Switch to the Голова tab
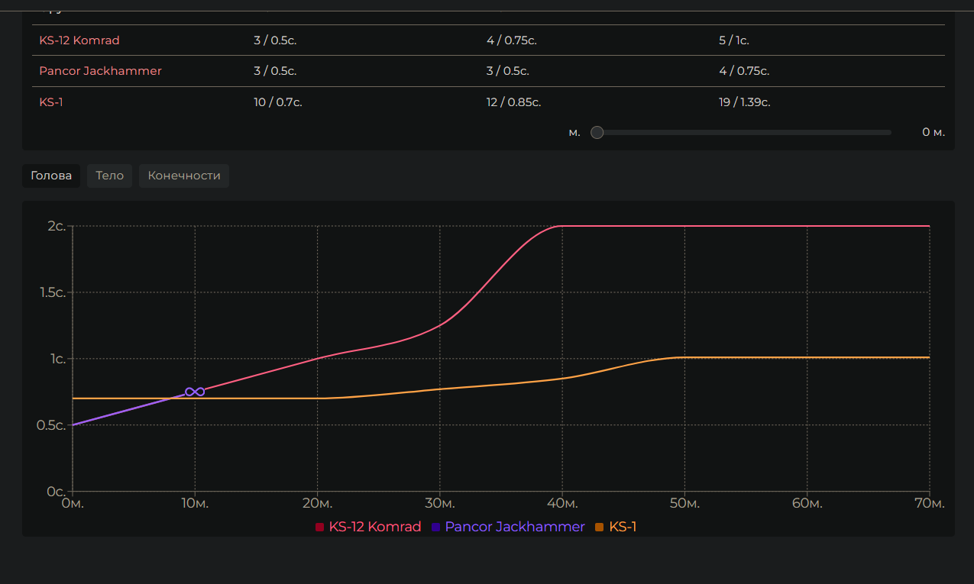The height and width of the screenshot is (584, 974). [51, 176]
